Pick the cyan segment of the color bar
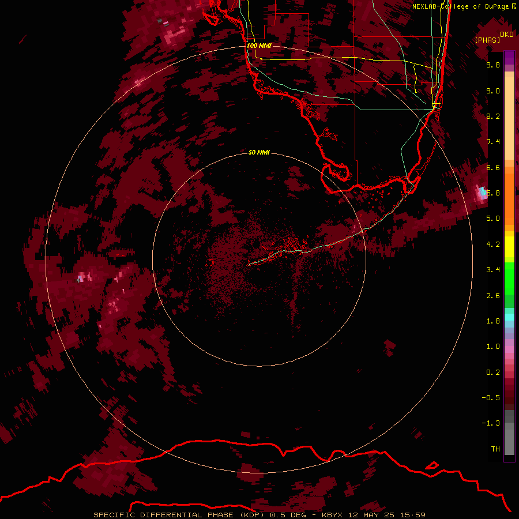The height and width of the screenshot is (519, 519). tap(509, 317)
